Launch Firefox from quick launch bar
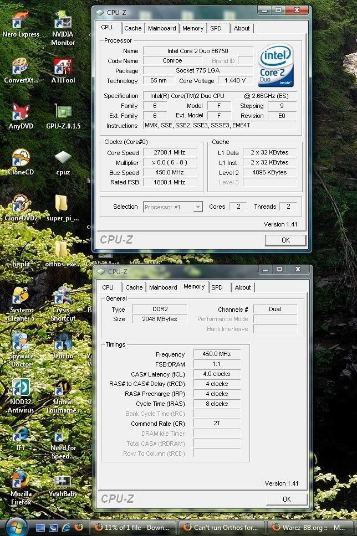 tap(79, 528)
